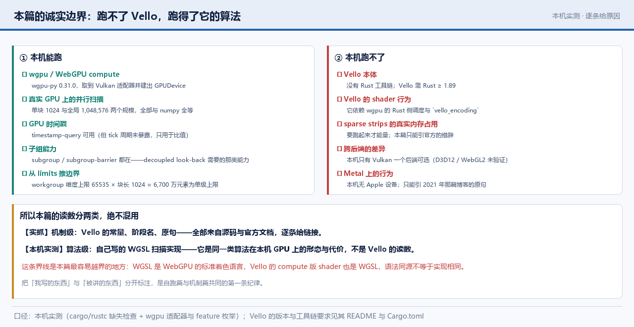Click the red warning sentence about WGSL

(244, 266)
